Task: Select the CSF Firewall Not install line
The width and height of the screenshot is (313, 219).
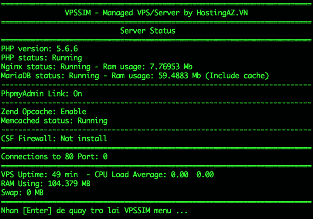Action: point(54,139)
